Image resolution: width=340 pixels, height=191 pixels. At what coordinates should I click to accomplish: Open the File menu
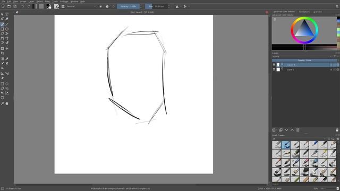[3, 2]
